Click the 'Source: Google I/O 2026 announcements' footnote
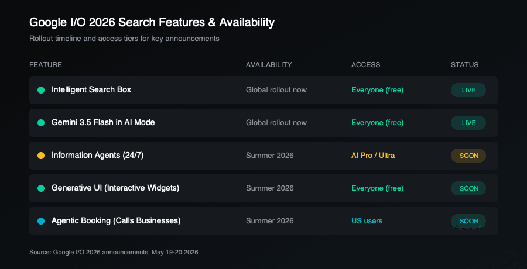This screenshot has height=269, width=527. pos(114,252)
